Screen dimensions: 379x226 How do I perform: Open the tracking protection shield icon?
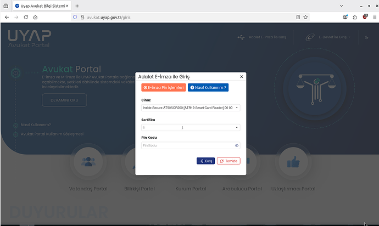(x=75, y=17)
